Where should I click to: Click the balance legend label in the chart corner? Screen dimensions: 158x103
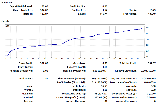[7, 26]
